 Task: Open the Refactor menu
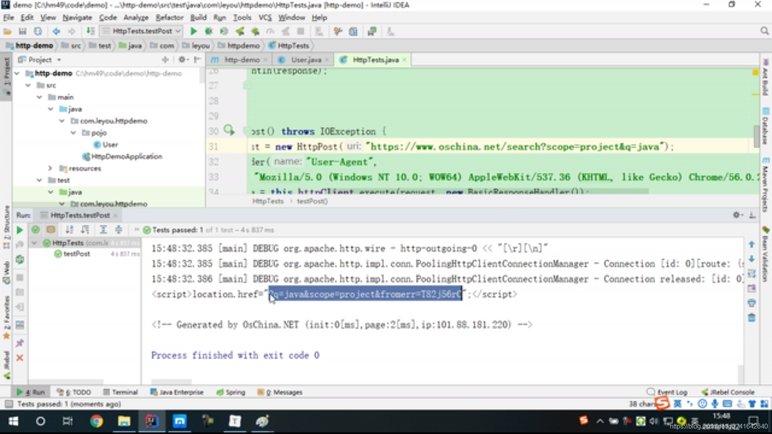tap(169, 17)
